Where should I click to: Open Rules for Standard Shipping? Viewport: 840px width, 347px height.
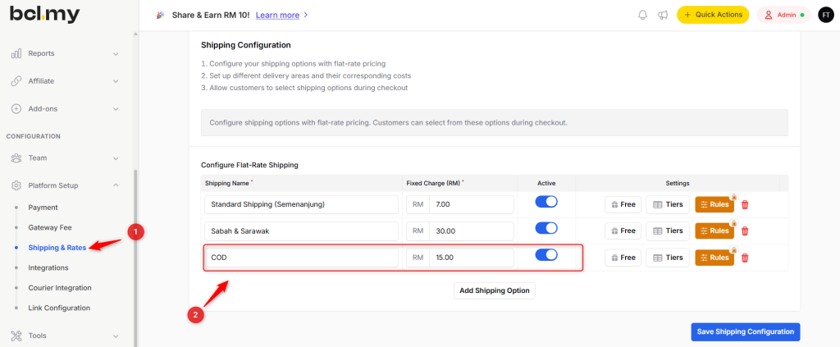coord(714,204)
